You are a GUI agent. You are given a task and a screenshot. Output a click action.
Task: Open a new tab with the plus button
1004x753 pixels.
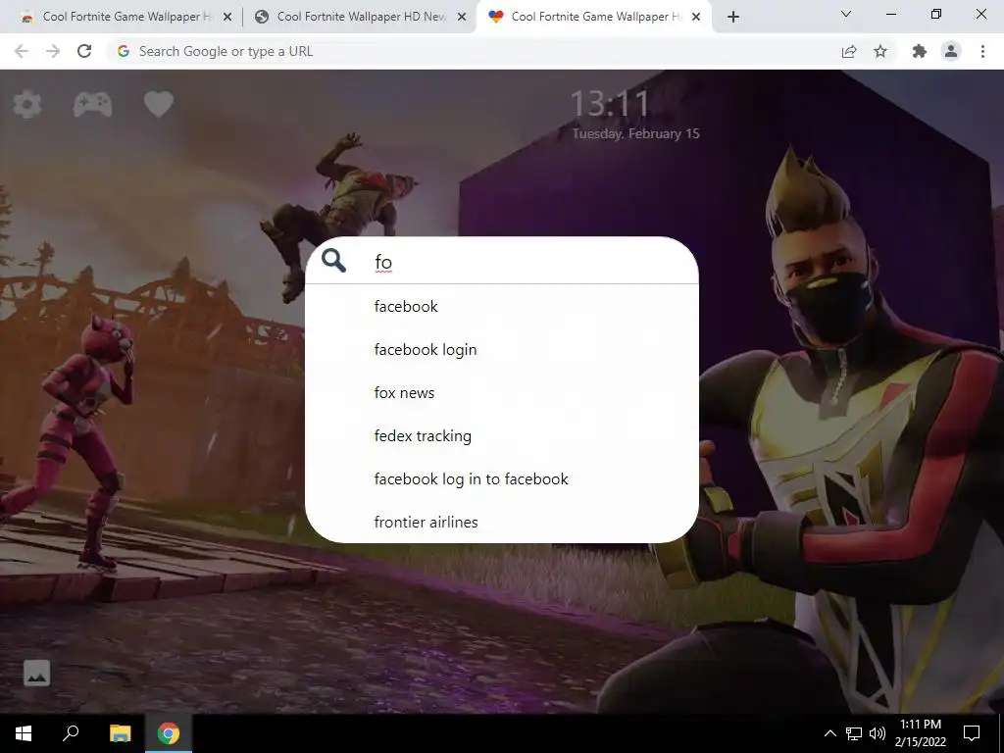[733, 18]
